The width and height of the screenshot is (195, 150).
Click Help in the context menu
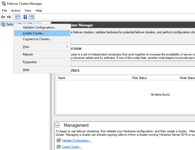coord(42,70)
